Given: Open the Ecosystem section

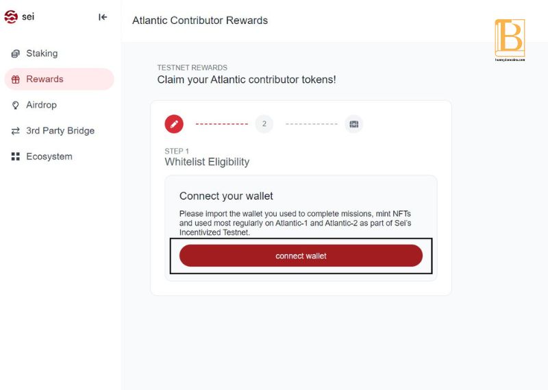Looking at the screenshot, I should (59, 156).
